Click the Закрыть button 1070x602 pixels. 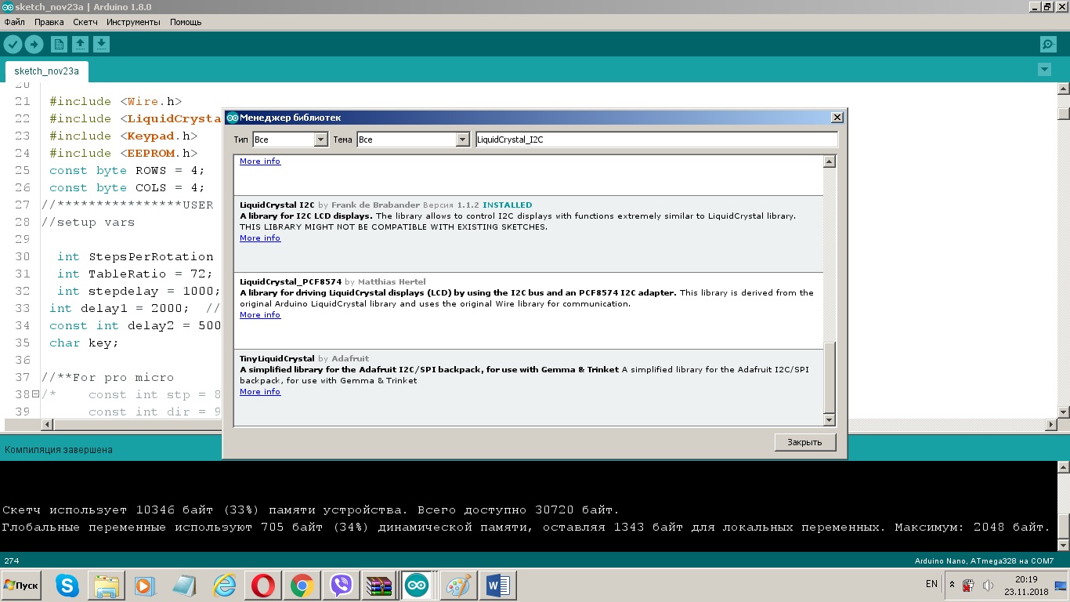pyautogui.click(x=804, y=442)
